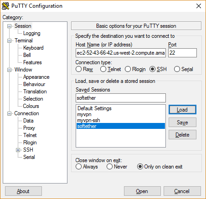
Task: Collapse the Window tree node
Action: pyautogui.click(x=10, y=70)
